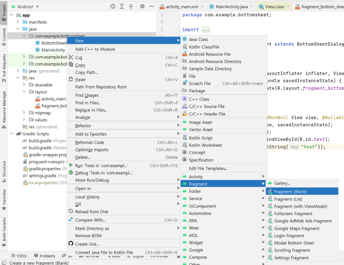Close the activity_main.xml tab

[x=202, y=6]
